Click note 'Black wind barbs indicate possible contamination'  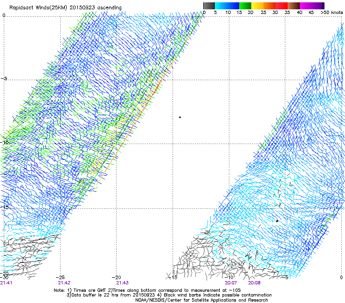218,295
